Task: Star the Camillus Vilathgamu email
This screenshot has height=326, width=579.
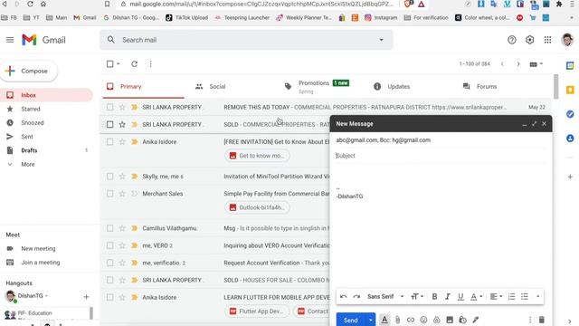Action: point(122,228)
